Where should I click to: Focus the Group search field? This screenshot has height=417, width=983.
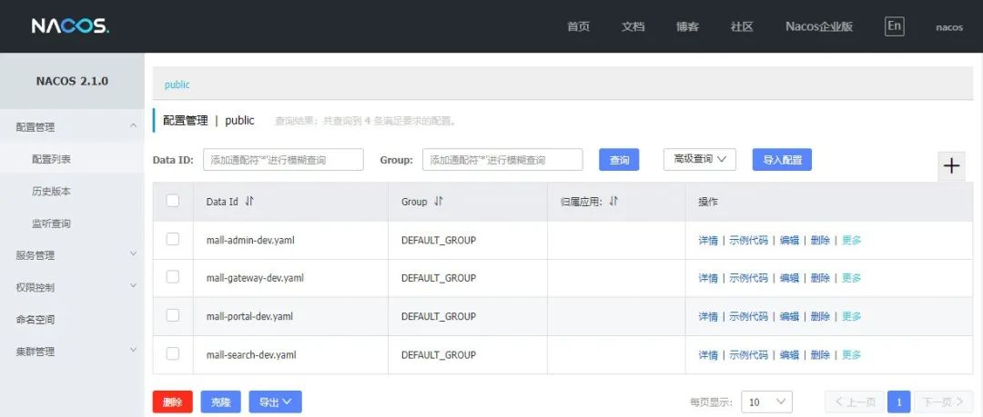(502, 160)
